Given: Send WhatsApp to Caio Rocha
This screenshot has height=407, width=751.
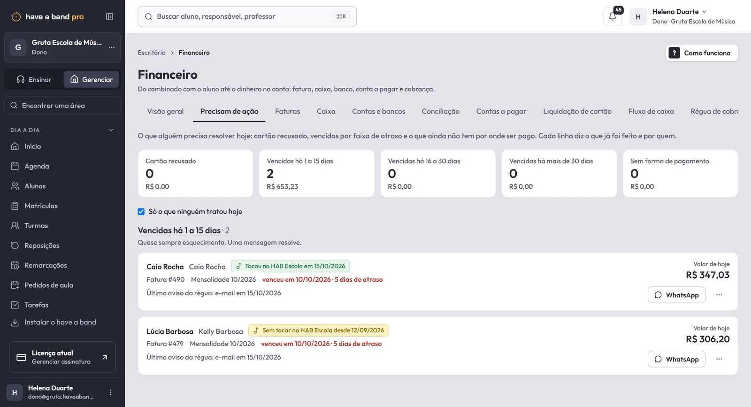Looking at the screenshot, I should 676,295.
